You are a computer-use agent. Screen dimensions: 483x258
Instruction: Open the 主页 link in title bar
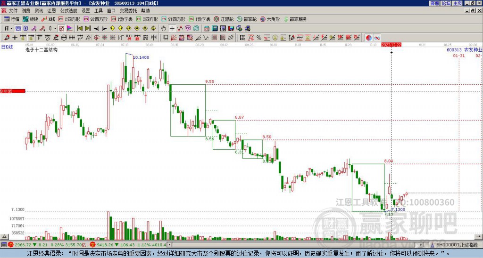tap(457, 3)
